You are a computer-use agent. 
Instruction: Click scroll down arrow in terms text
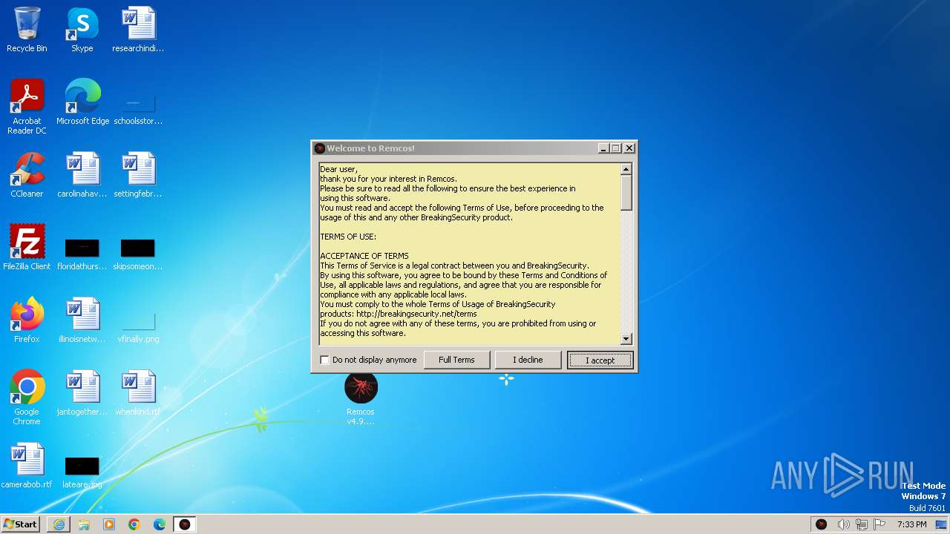click(626, 339)
